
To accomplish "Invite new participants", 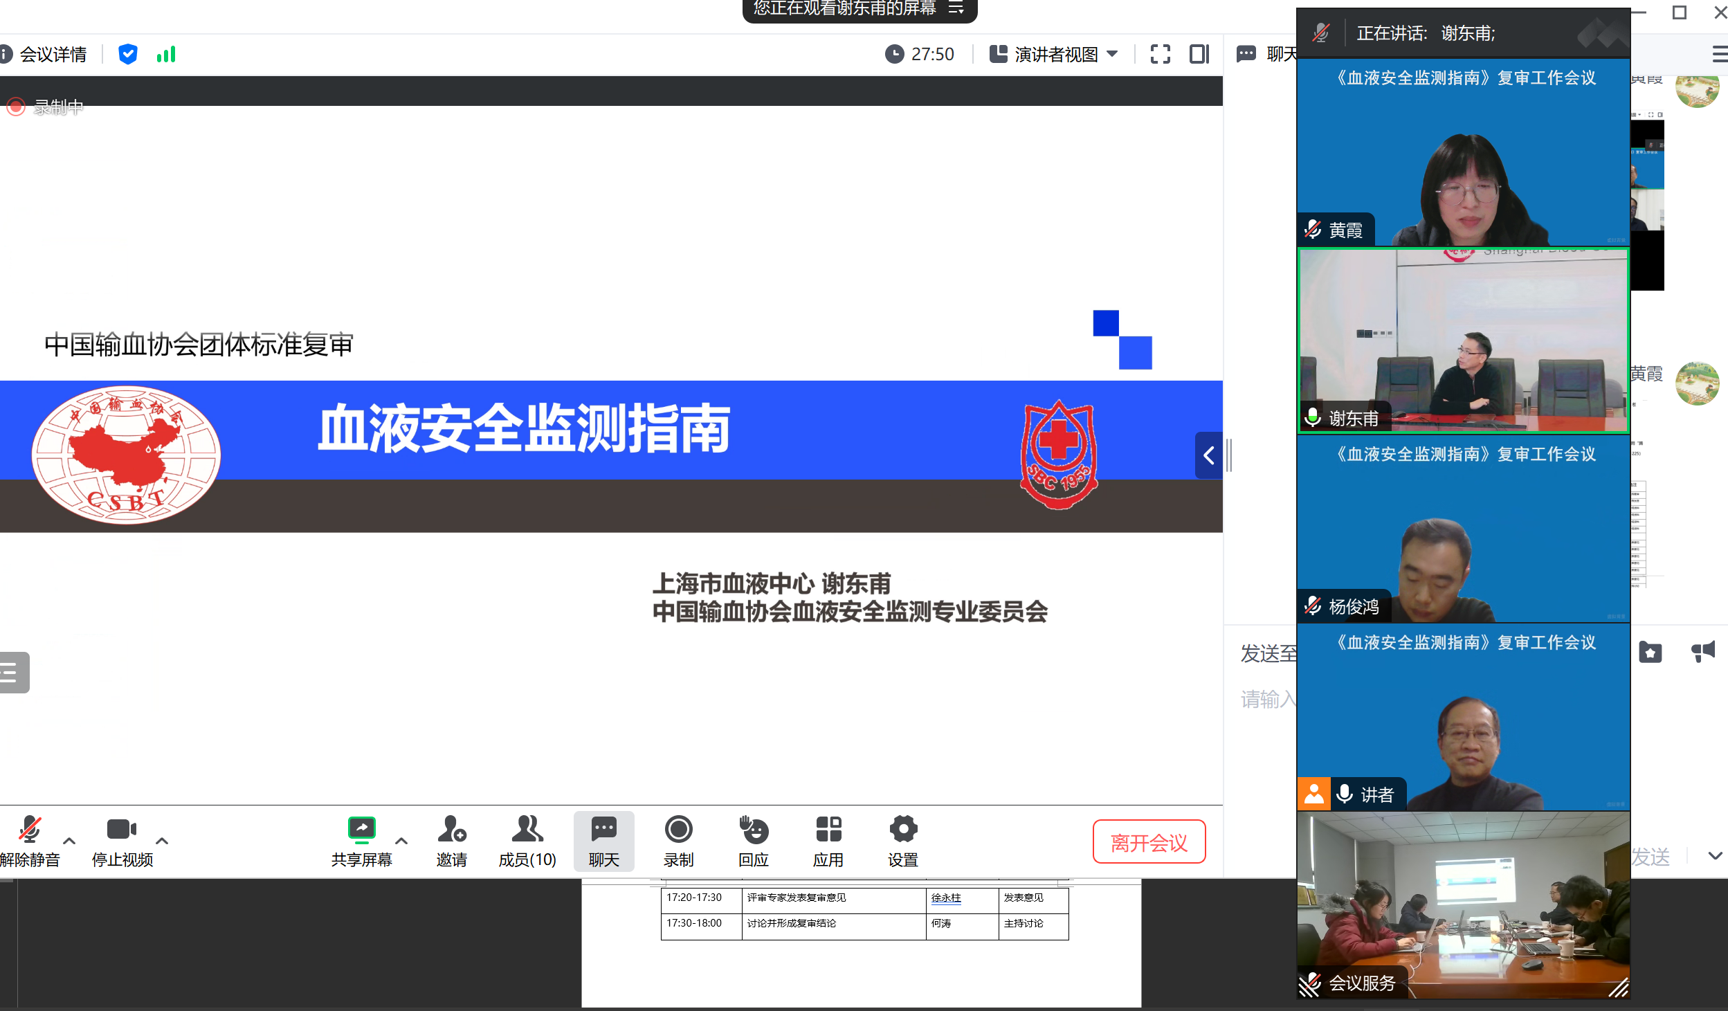I will [452, 841].
